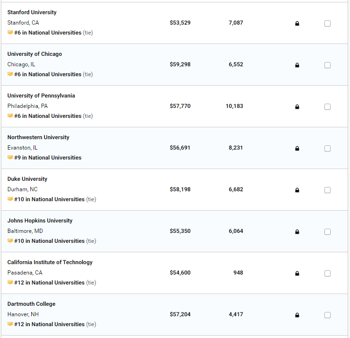This screenshot has height=338, width=350.
Task: Click the lock icon in Northwestern University row
Action: (297, 148)
